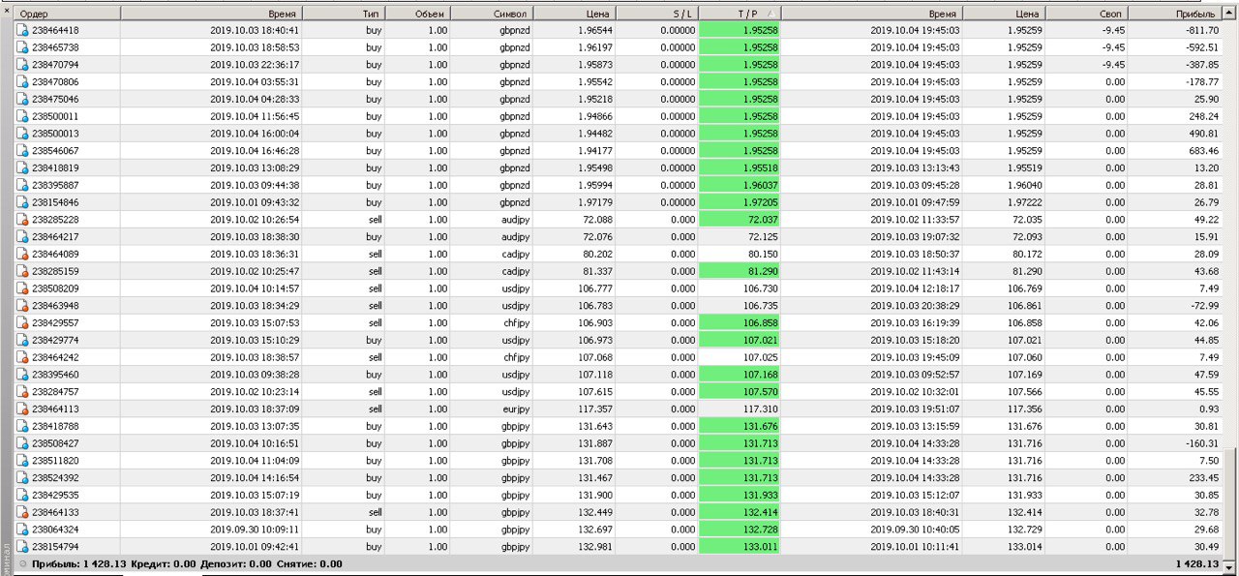Click the Объем column header
The height and width of the screenshot is (576, 1239).
click(417, 14)
